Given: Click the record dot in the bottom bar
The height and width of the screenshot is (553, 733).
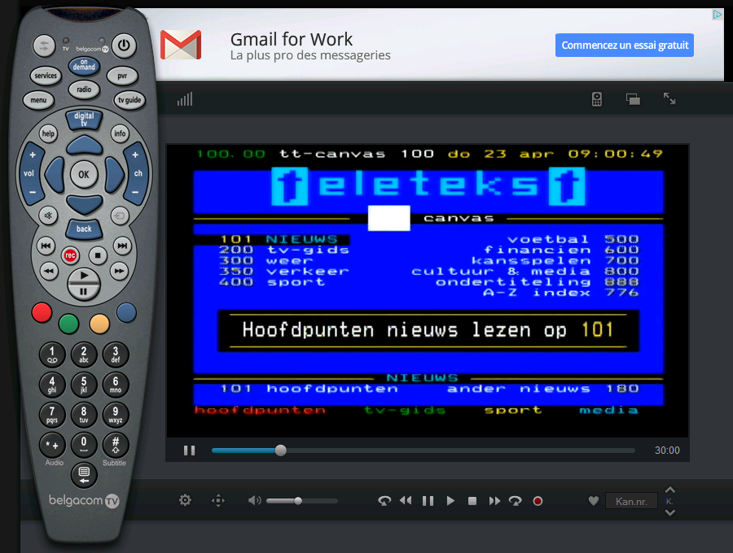Looking at the screenshot, I should click(538, 501).
